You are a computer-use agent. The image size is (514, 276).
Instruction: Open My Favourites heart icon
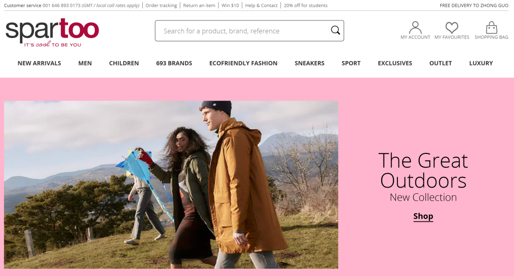(452, 28)
